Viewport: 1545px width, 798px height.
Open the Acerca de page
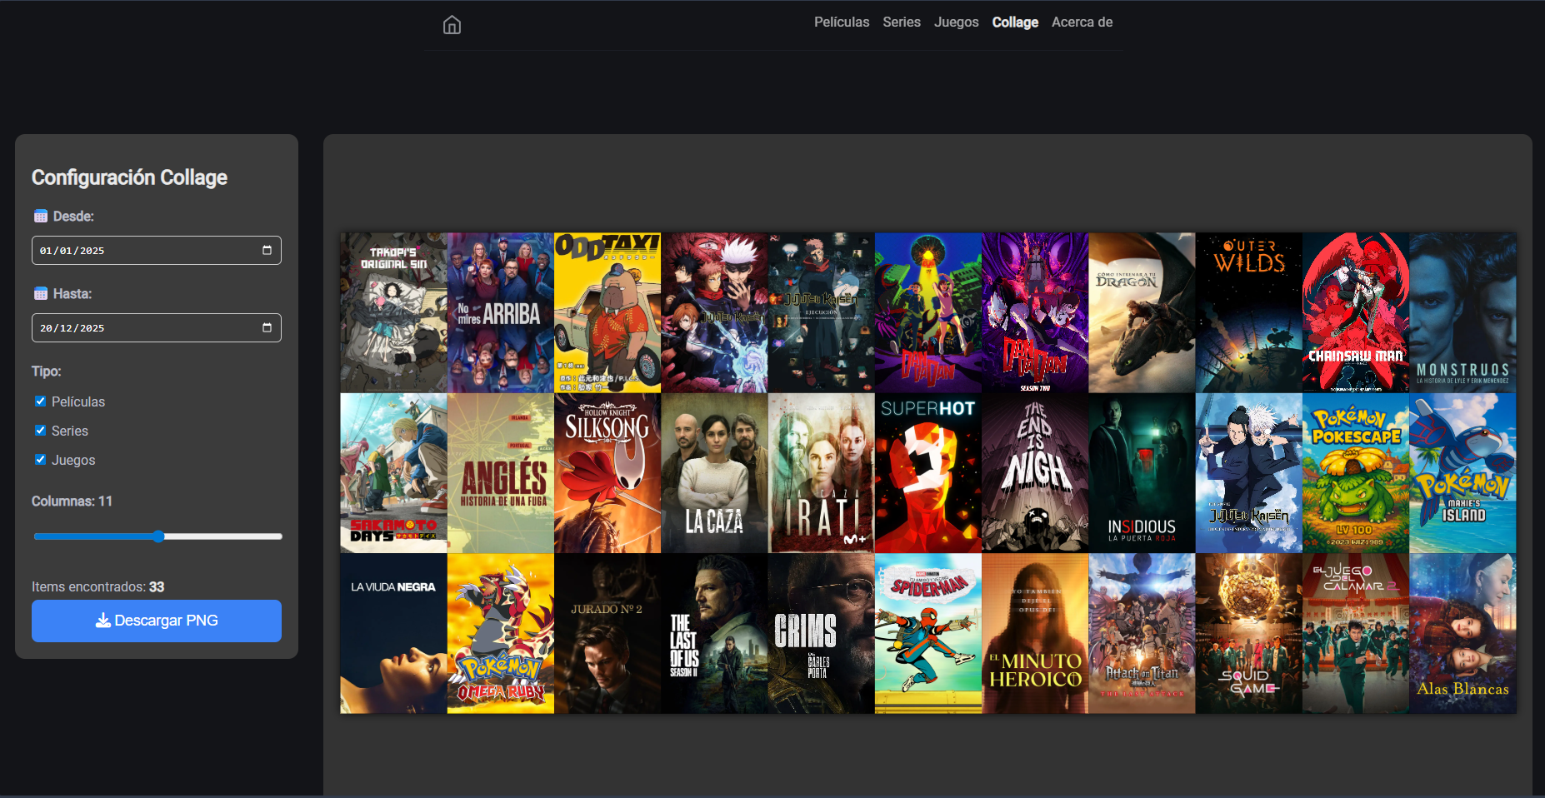tap(1082, 22)
